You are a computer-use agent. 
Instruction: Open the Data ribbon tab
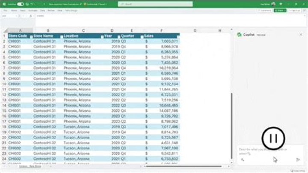point(42,10)
